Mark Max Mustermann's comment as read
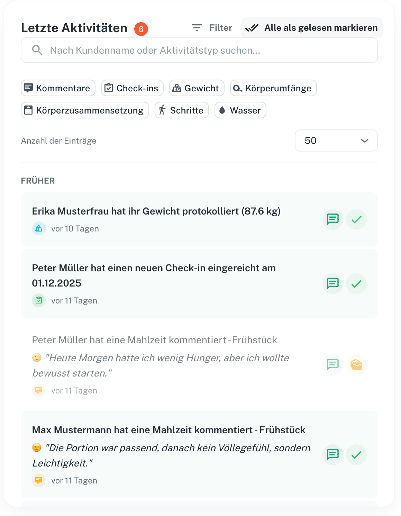Screen dimensions: 401x516 click(x=356, y=454)
